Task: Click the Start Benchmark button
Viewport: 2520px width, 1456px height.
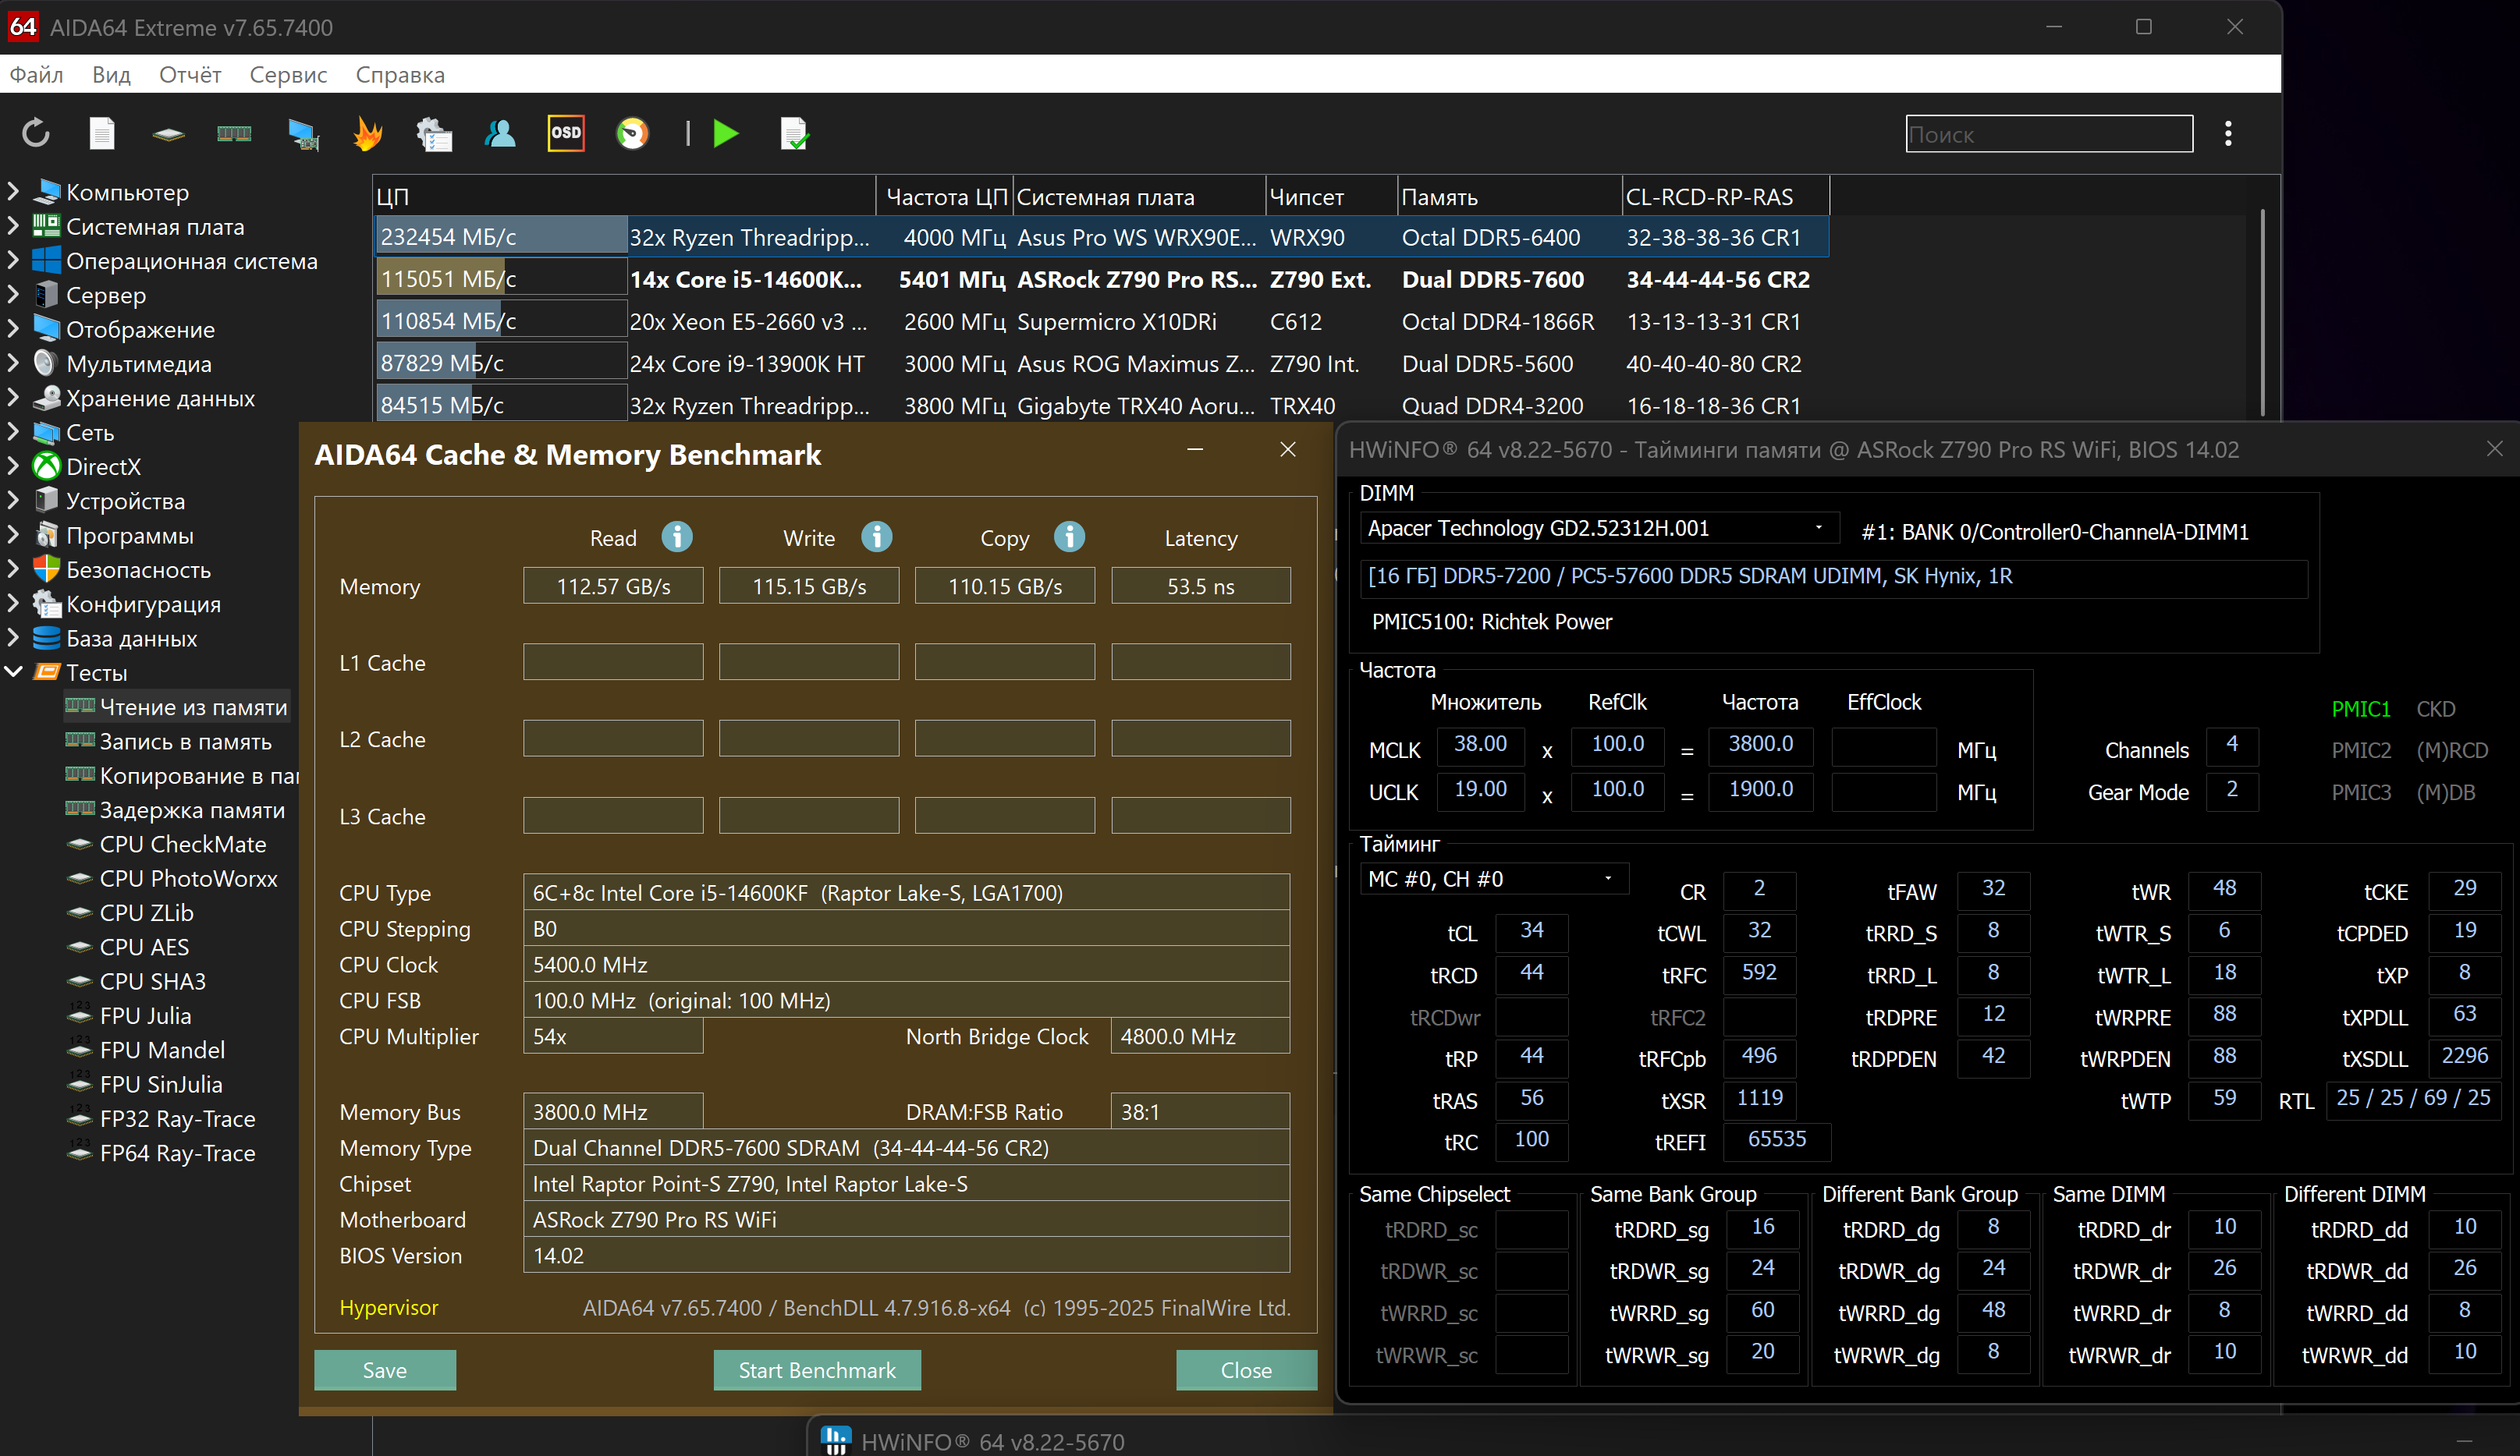Action: click(817, 1370)
